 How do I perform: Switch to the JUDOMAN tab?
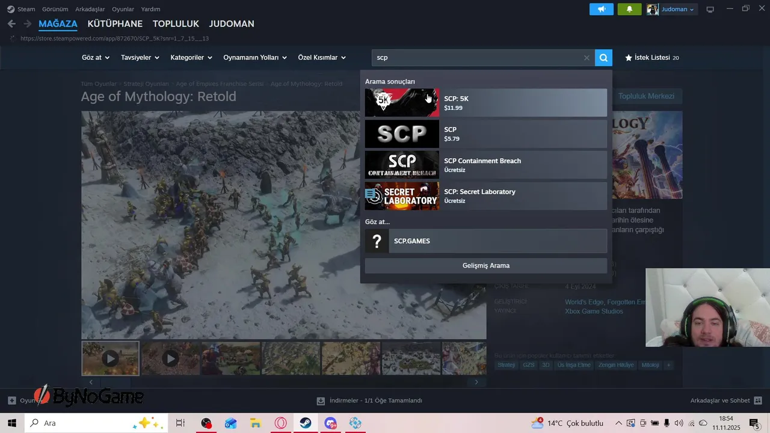[232, 24]
